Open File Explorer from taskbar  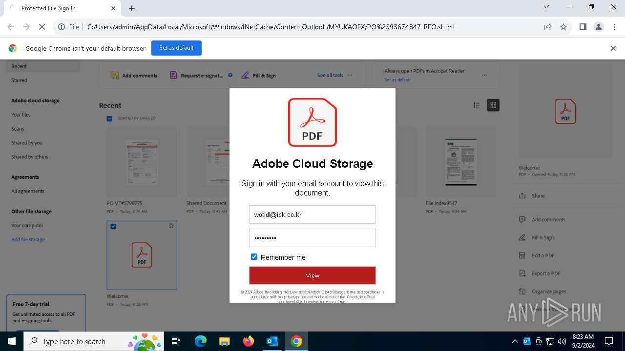tap(225, 341)
